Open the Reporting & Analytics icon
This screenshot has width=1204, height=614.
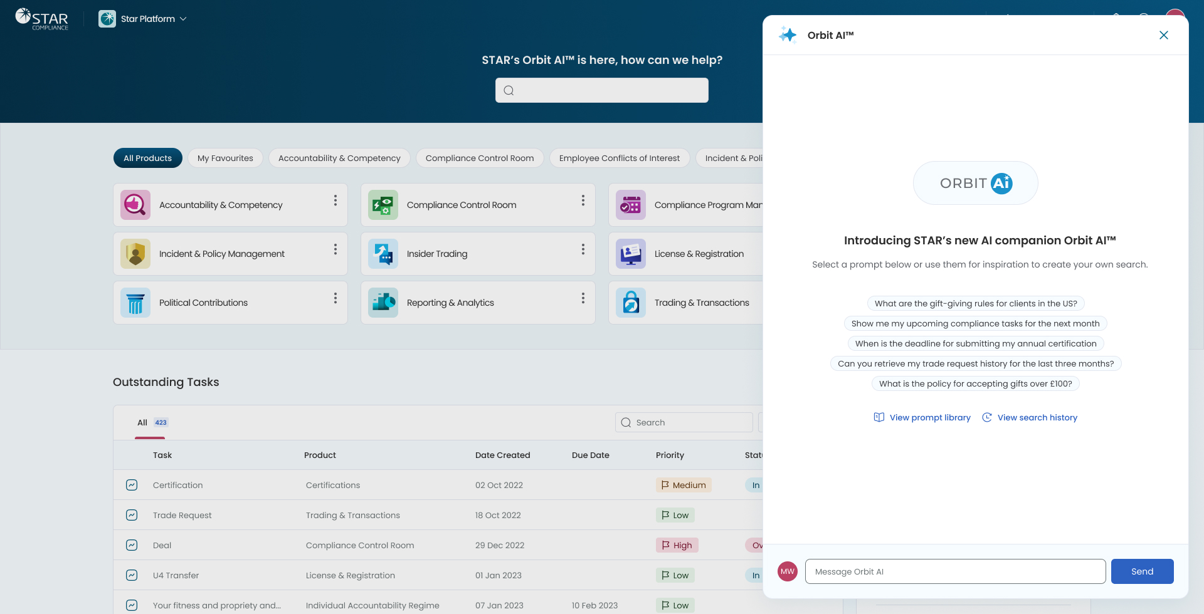coord(383,303)
